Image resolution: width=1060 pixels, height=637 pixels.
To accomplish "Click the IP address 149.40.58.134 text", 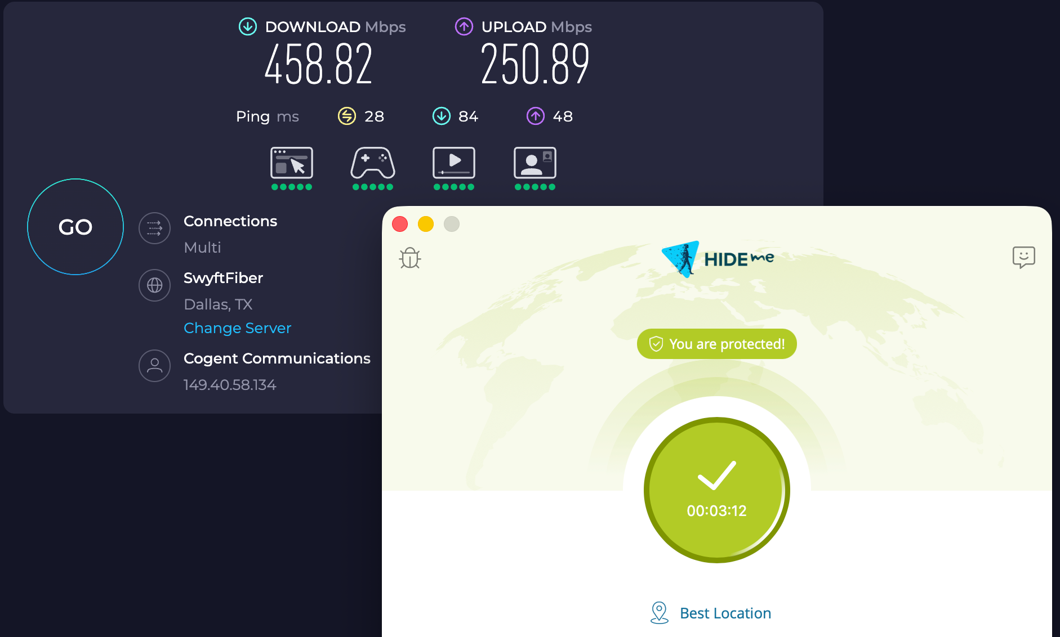I will (230, 384).
